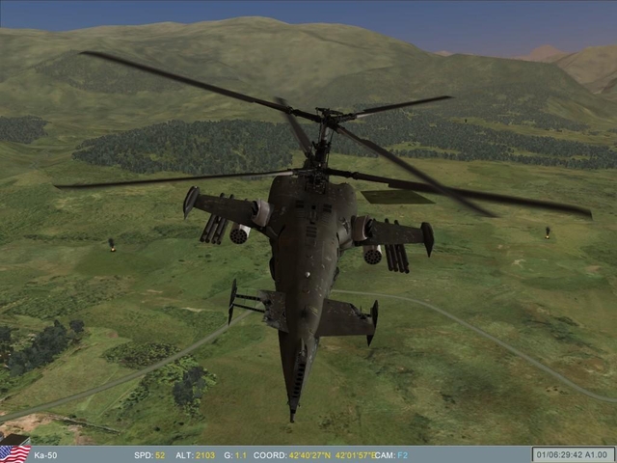Viewport: 617px width, 463px height.
Task: Click the SPD value 52
Action: 160,455
